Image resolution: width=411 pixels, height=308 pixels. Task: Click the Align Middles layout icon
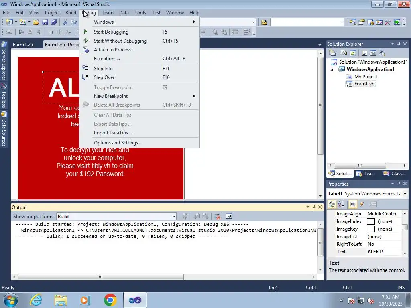pyautogui.click(x=59, y=32)
